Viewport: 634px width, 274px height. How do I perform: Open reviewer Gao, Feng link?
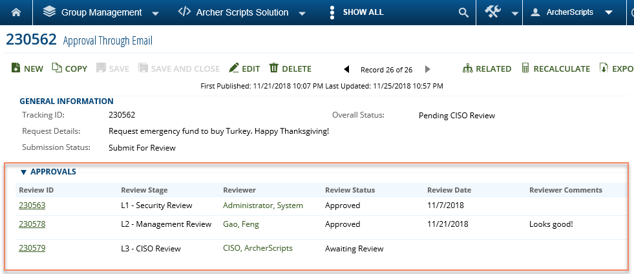click(241, 224)
